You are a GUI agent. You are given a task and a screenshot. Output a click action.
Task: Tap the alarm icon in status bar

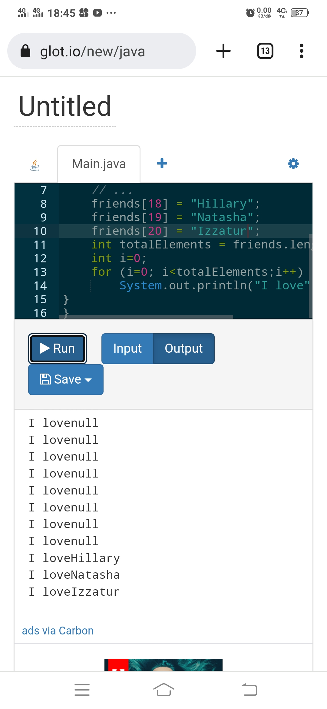click(250, 13)
